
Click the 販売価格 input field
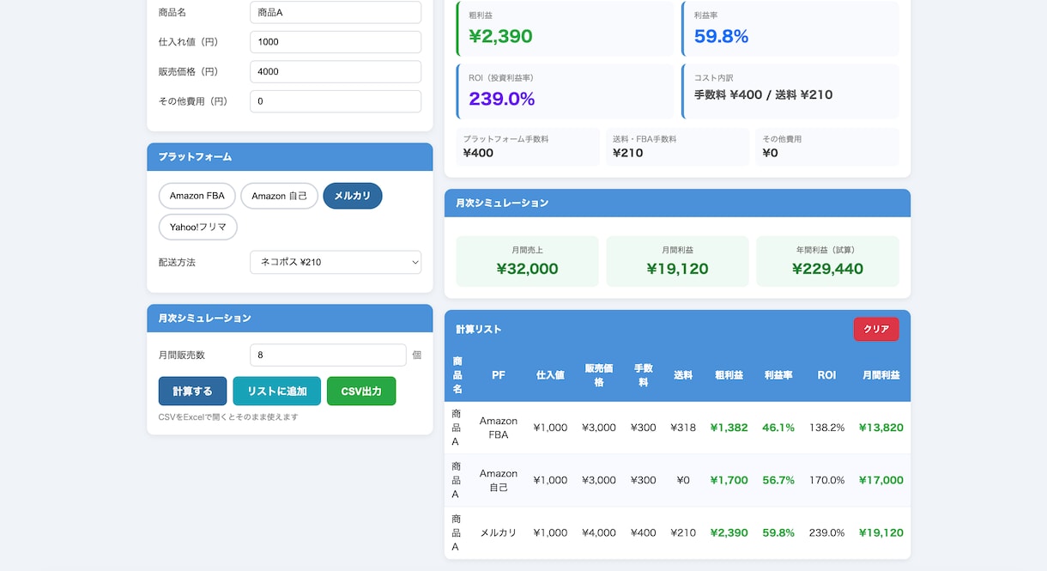(336, 71)
